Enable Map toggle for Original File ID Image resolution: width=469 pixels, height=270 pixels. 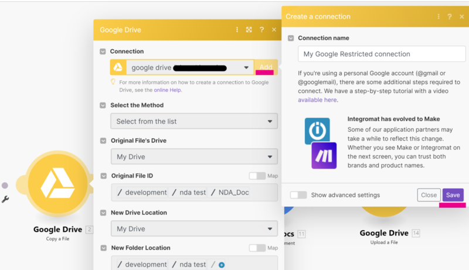257,176
